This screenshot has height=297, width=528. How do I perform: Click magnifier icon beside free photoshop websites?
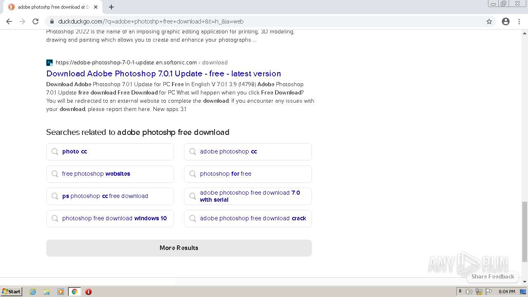click(55, 174)
